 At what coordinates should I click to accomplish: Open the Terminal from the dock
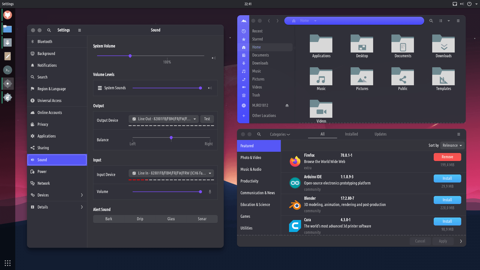pyautogui.click(x=8, y=70)
